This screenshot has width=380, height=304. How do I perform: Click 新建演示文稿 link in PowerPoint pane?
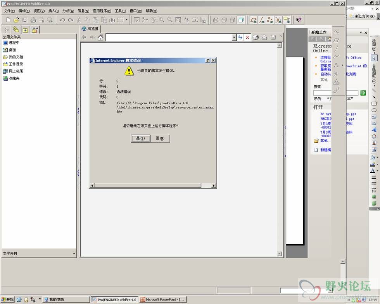(x=325, y=150)
